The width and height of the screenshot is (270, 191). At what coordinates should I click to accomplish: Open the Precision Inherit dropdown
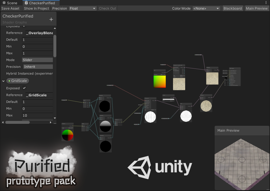38,67
